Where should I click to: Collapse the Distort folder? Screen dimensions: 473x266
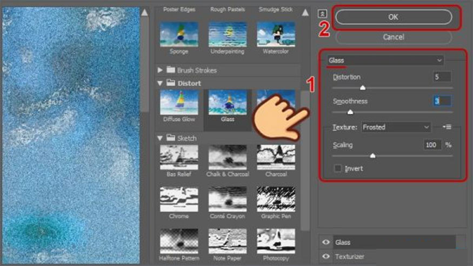[x=160, y=83]
